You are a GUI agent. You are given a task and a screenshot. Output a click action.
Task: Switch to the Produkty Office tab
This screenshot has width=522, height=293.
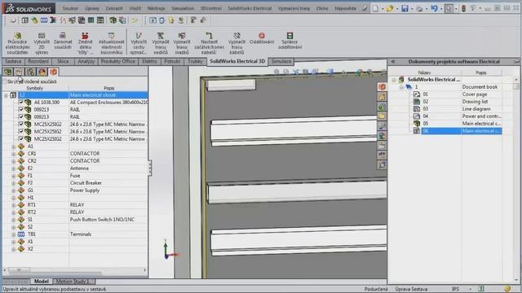click(118, 62)
